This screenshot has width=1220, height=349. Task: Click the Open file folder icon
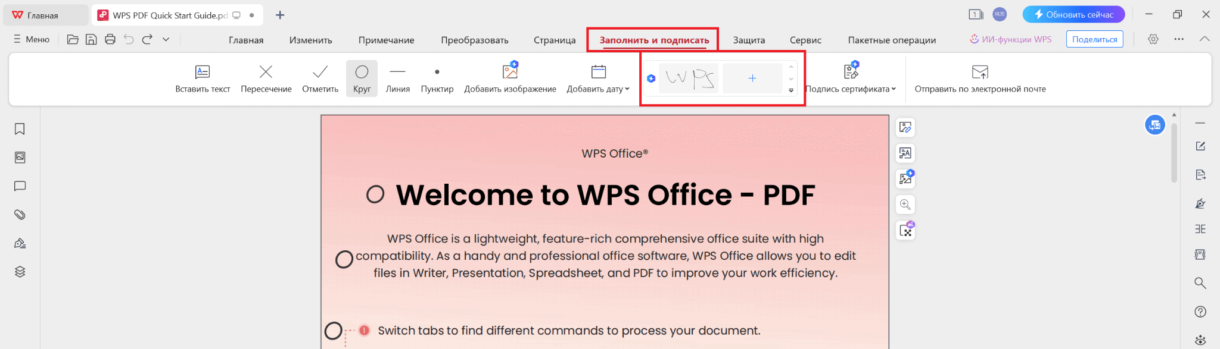pos(73,39)
